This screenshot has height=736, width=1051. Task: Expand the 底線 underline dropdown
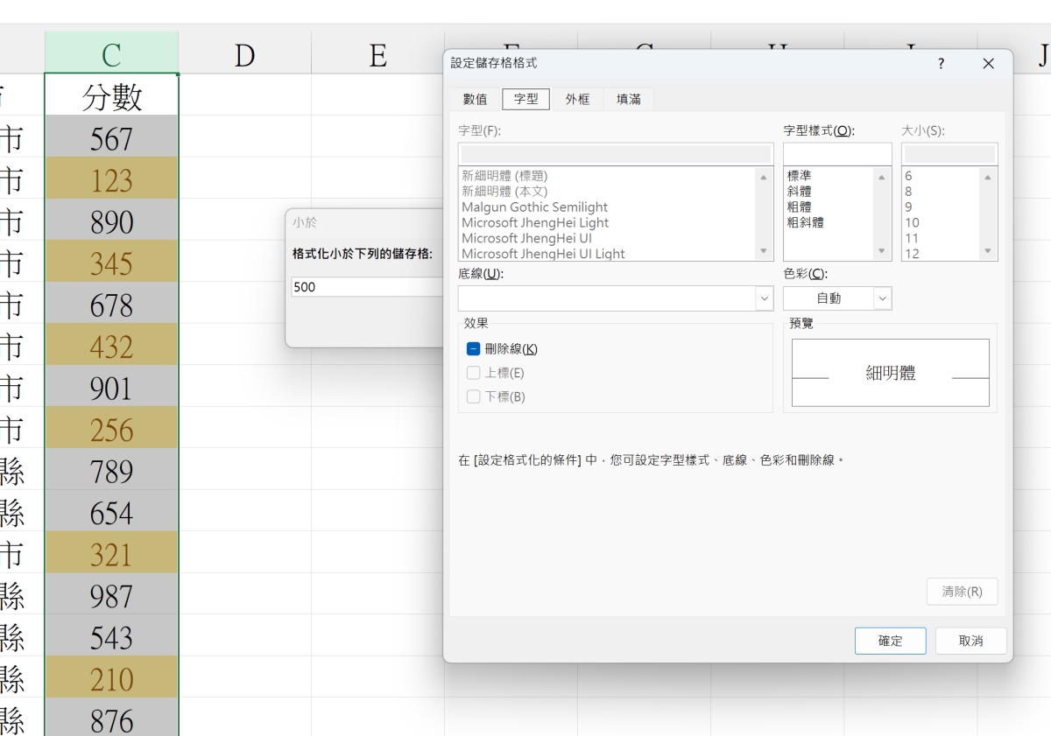765,298
